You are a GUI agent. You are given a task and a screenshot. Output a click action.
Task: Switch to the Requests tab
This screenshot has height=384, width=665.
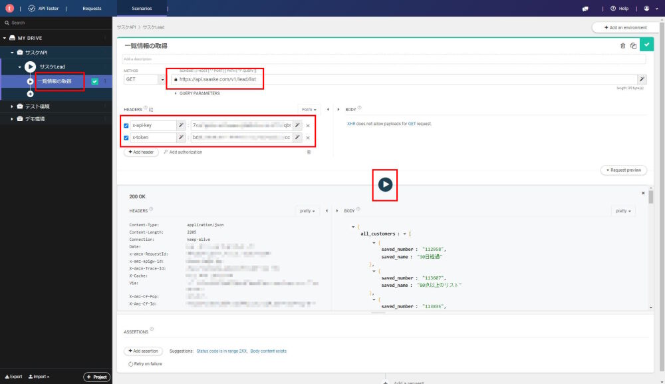tap(92, 9)
